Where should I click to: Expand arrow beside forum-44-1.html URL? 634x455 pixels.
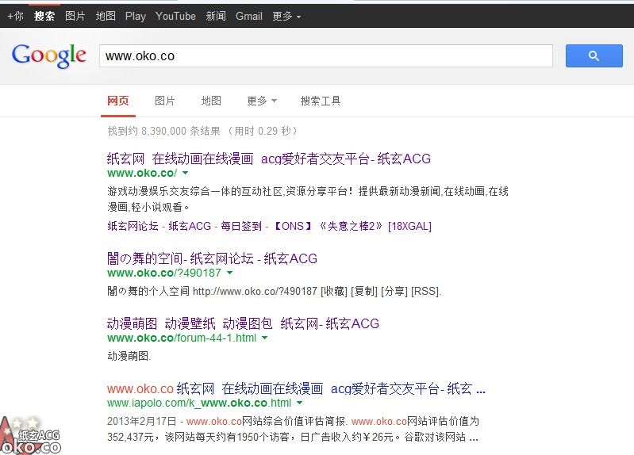[x=264, y=338]
